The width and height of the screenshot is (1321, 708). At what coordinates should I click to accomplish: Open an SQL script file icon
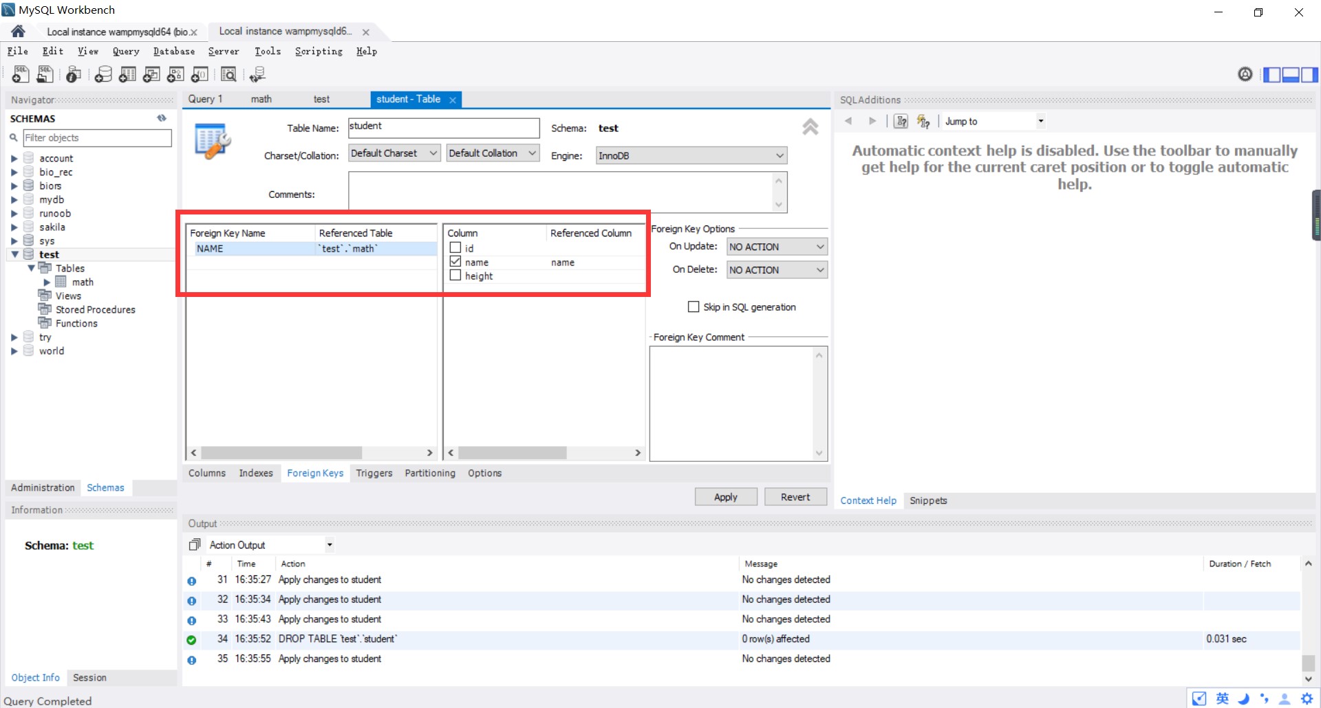(45, 74)
